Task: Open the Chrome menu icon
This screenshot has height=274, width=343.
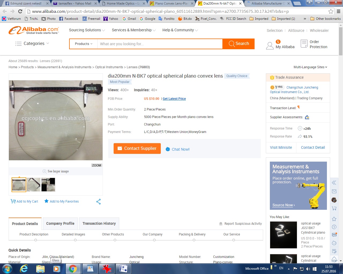Action: pyautogui.click(x=338, y=11)
